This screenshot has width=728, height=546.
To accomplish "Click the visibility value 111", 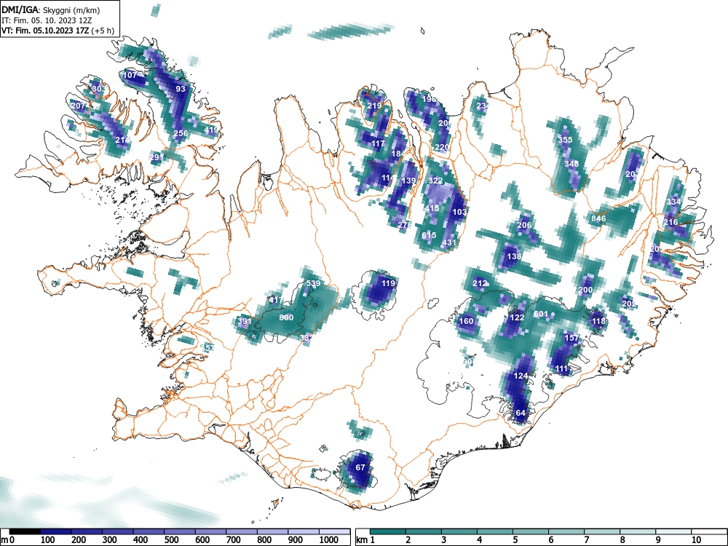I will click(562, 369).
